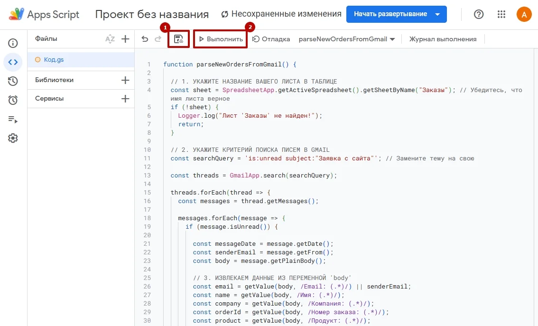538x326 pixels.
Task: Open the Executions list icon in sidebar
Action: click(x=13, y=119)
